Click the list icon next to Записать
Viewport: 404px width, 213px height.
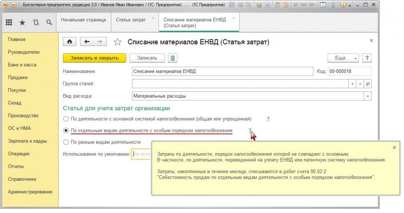click(x=173, y=58)
